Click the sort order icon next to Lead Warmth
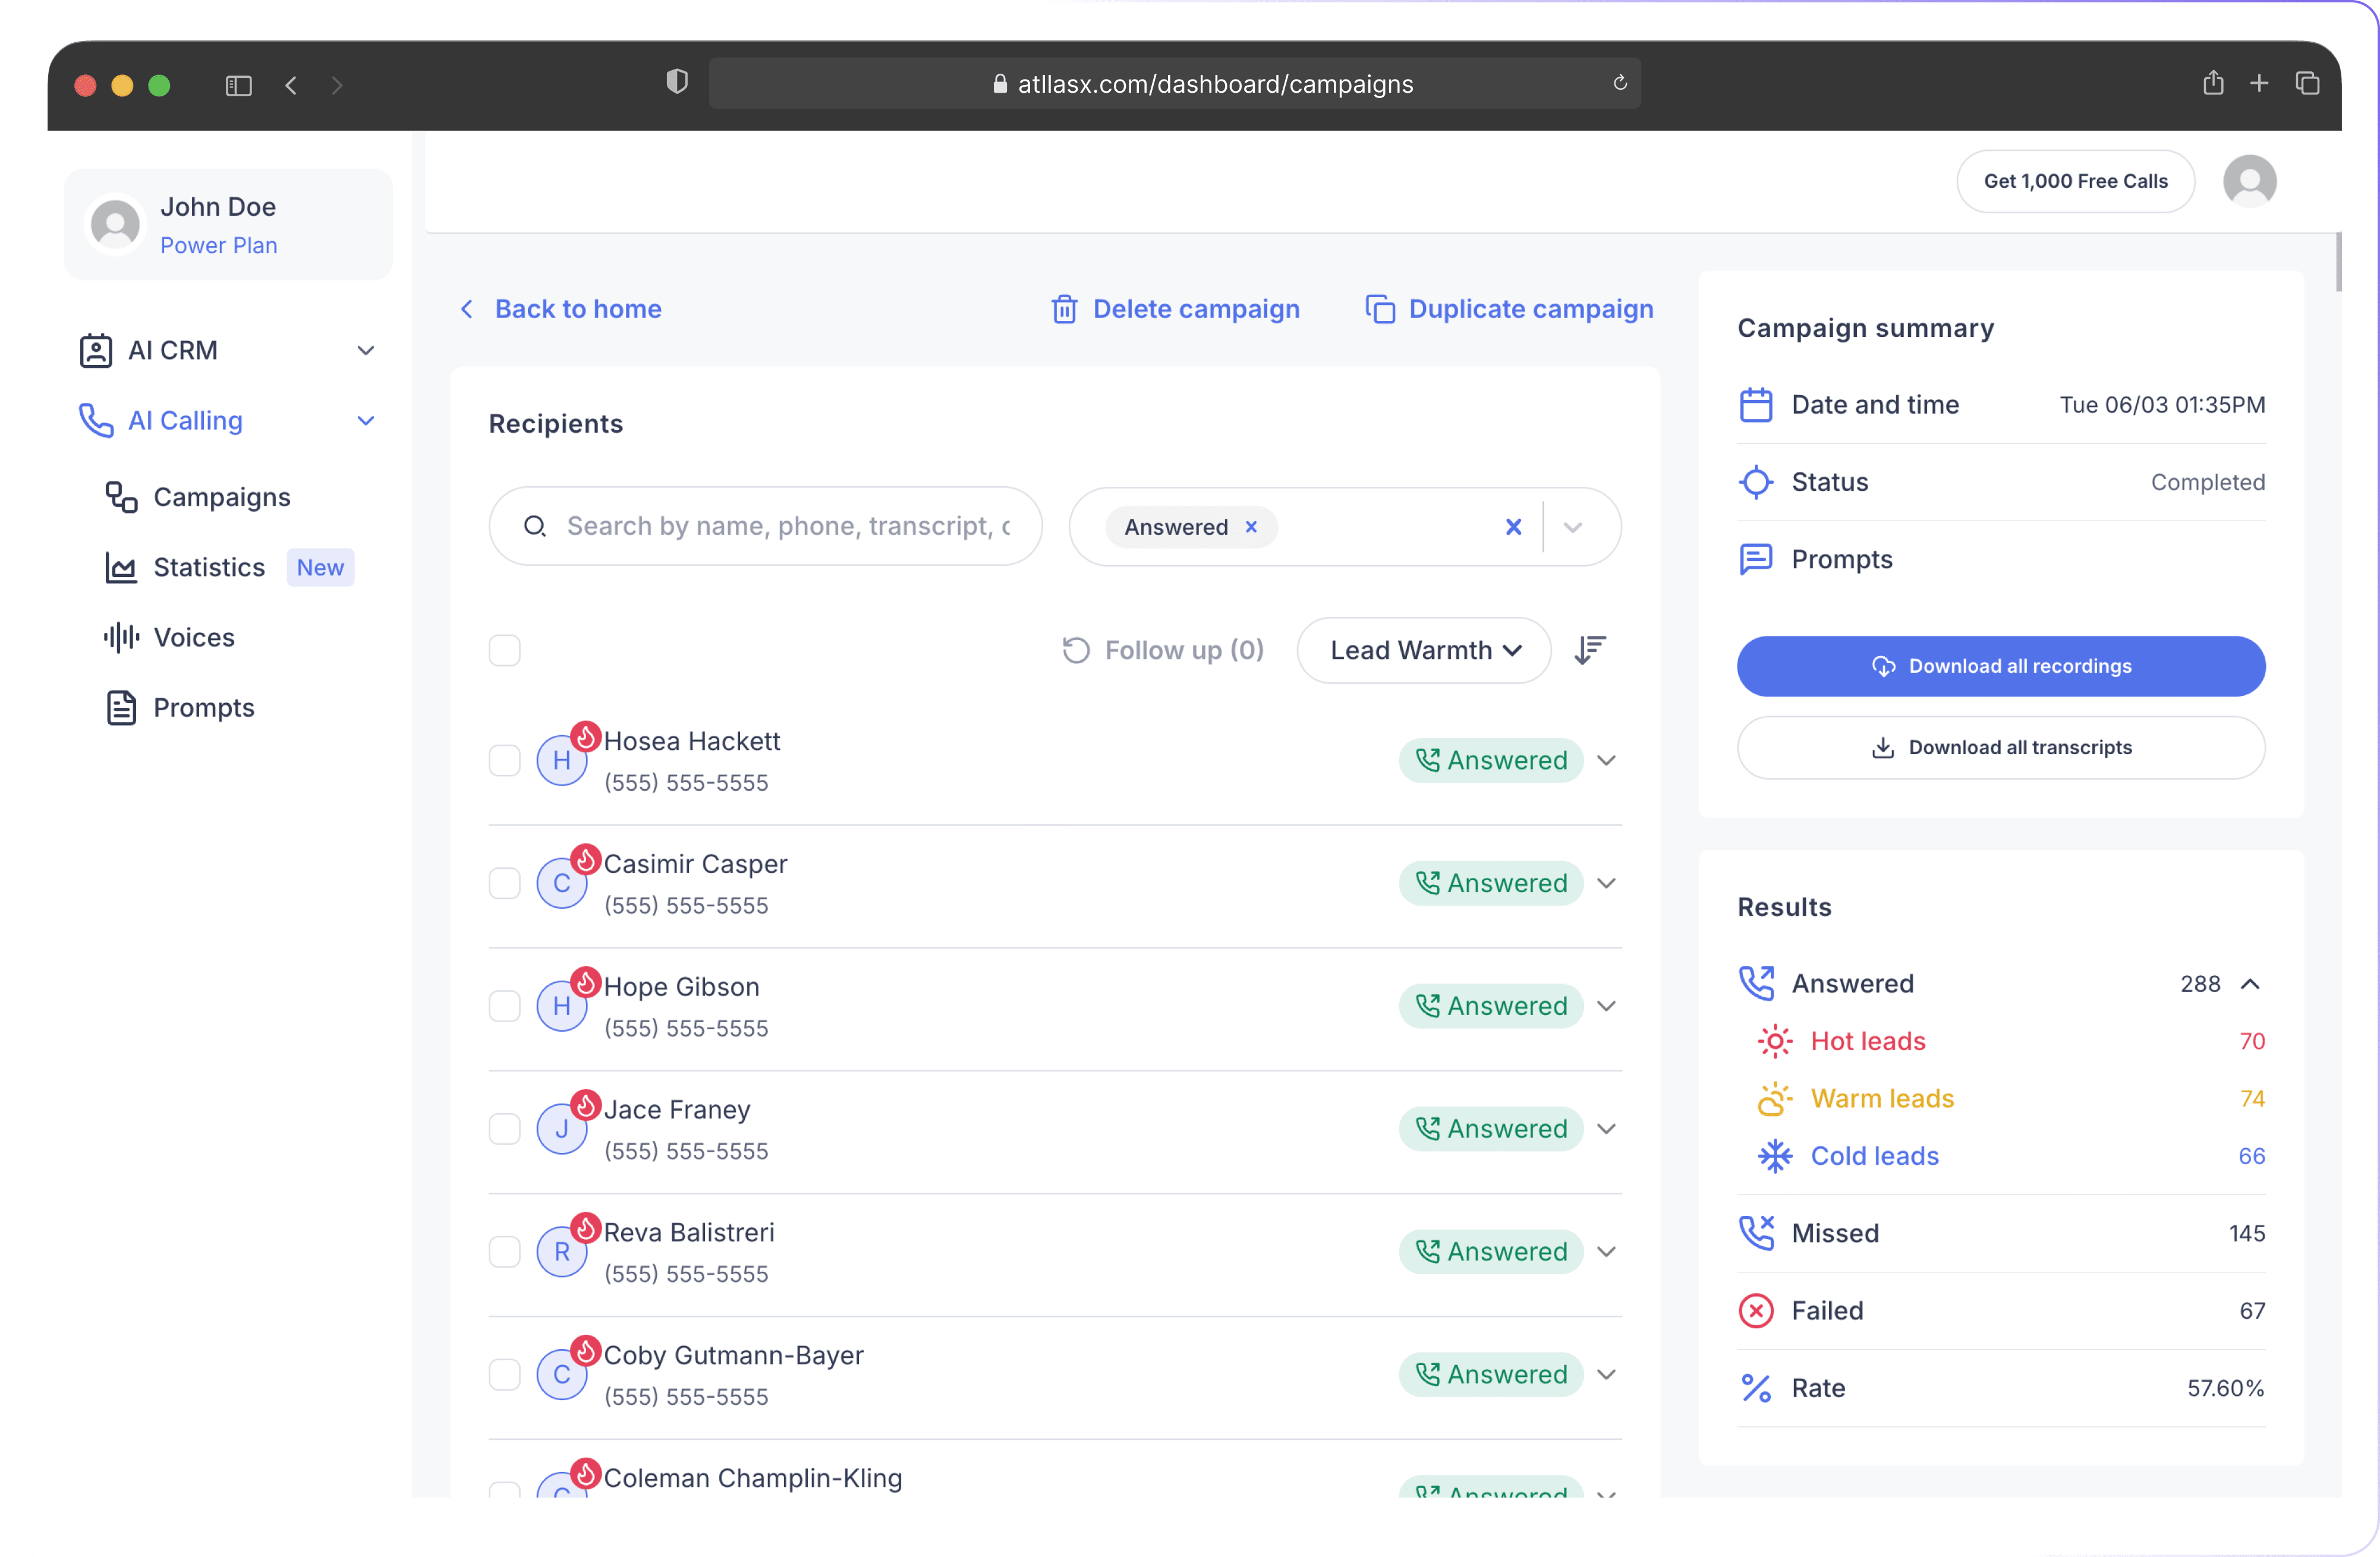This screenshot has height=1557, width=2380. [1589, 650]
